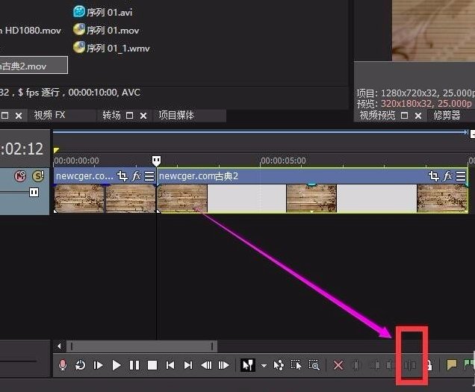Click the red Delete X icon

pos(338,365)
